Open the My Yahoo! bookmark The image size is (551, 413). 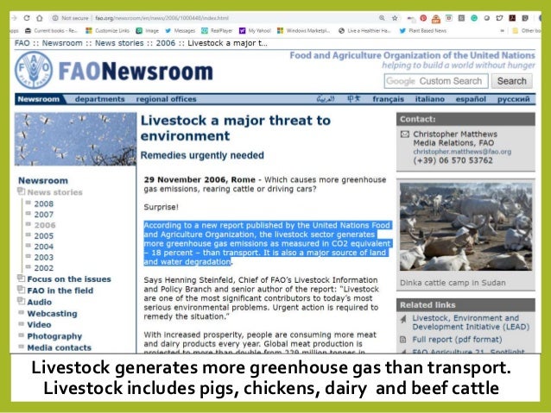click(255, 31)
